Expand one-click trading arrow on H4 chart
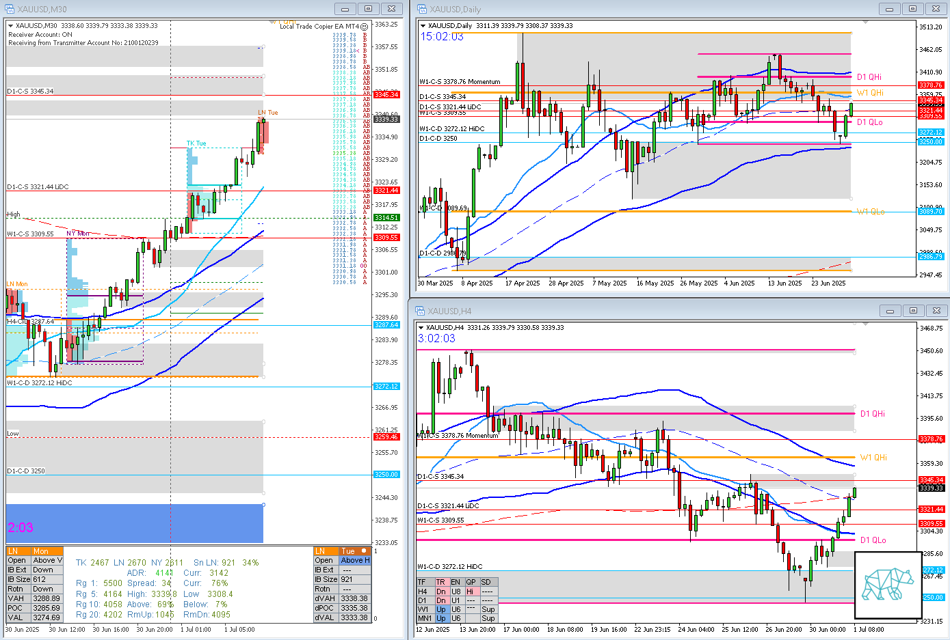The height and width of the screenshot is (640, 950). coord(421,327)
